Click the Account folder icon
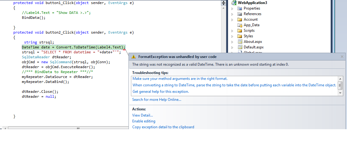Screen dimensions: 347x148 240,19
